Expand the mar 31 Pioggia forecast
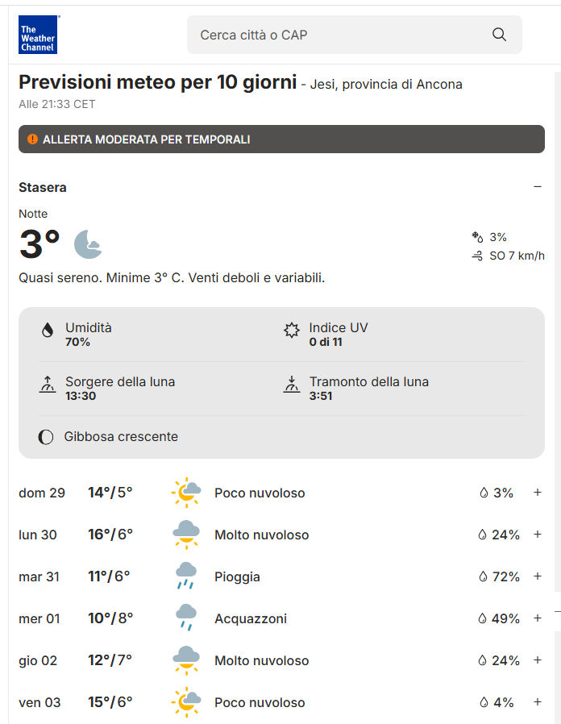 pyautogui.click(x=538, y=576)
